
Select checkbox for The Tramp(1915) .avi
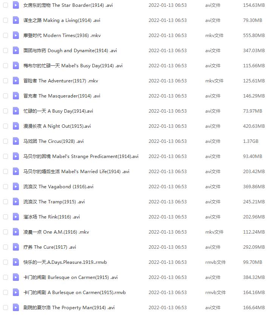(x=6, y=202)
